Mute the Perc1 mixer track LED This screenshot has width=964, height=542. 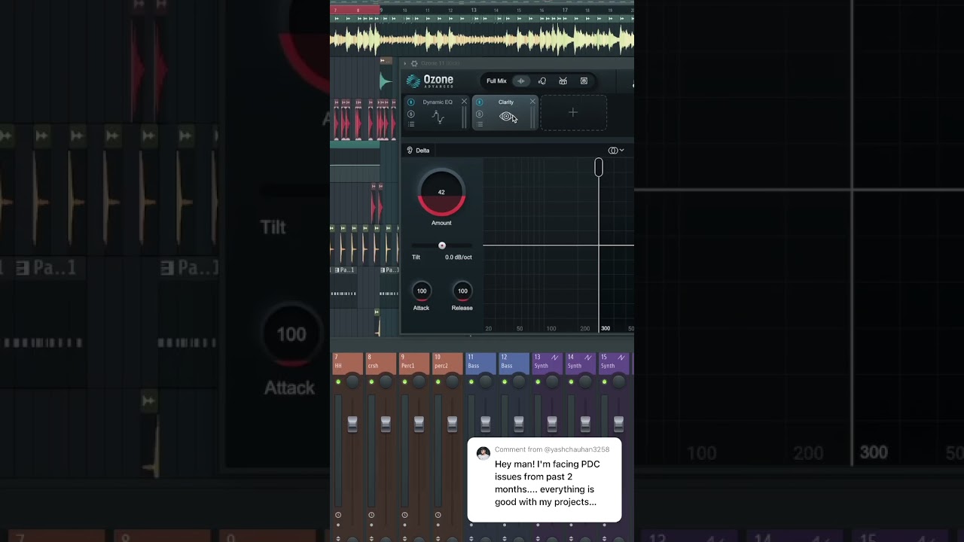(x=404, y=382)
